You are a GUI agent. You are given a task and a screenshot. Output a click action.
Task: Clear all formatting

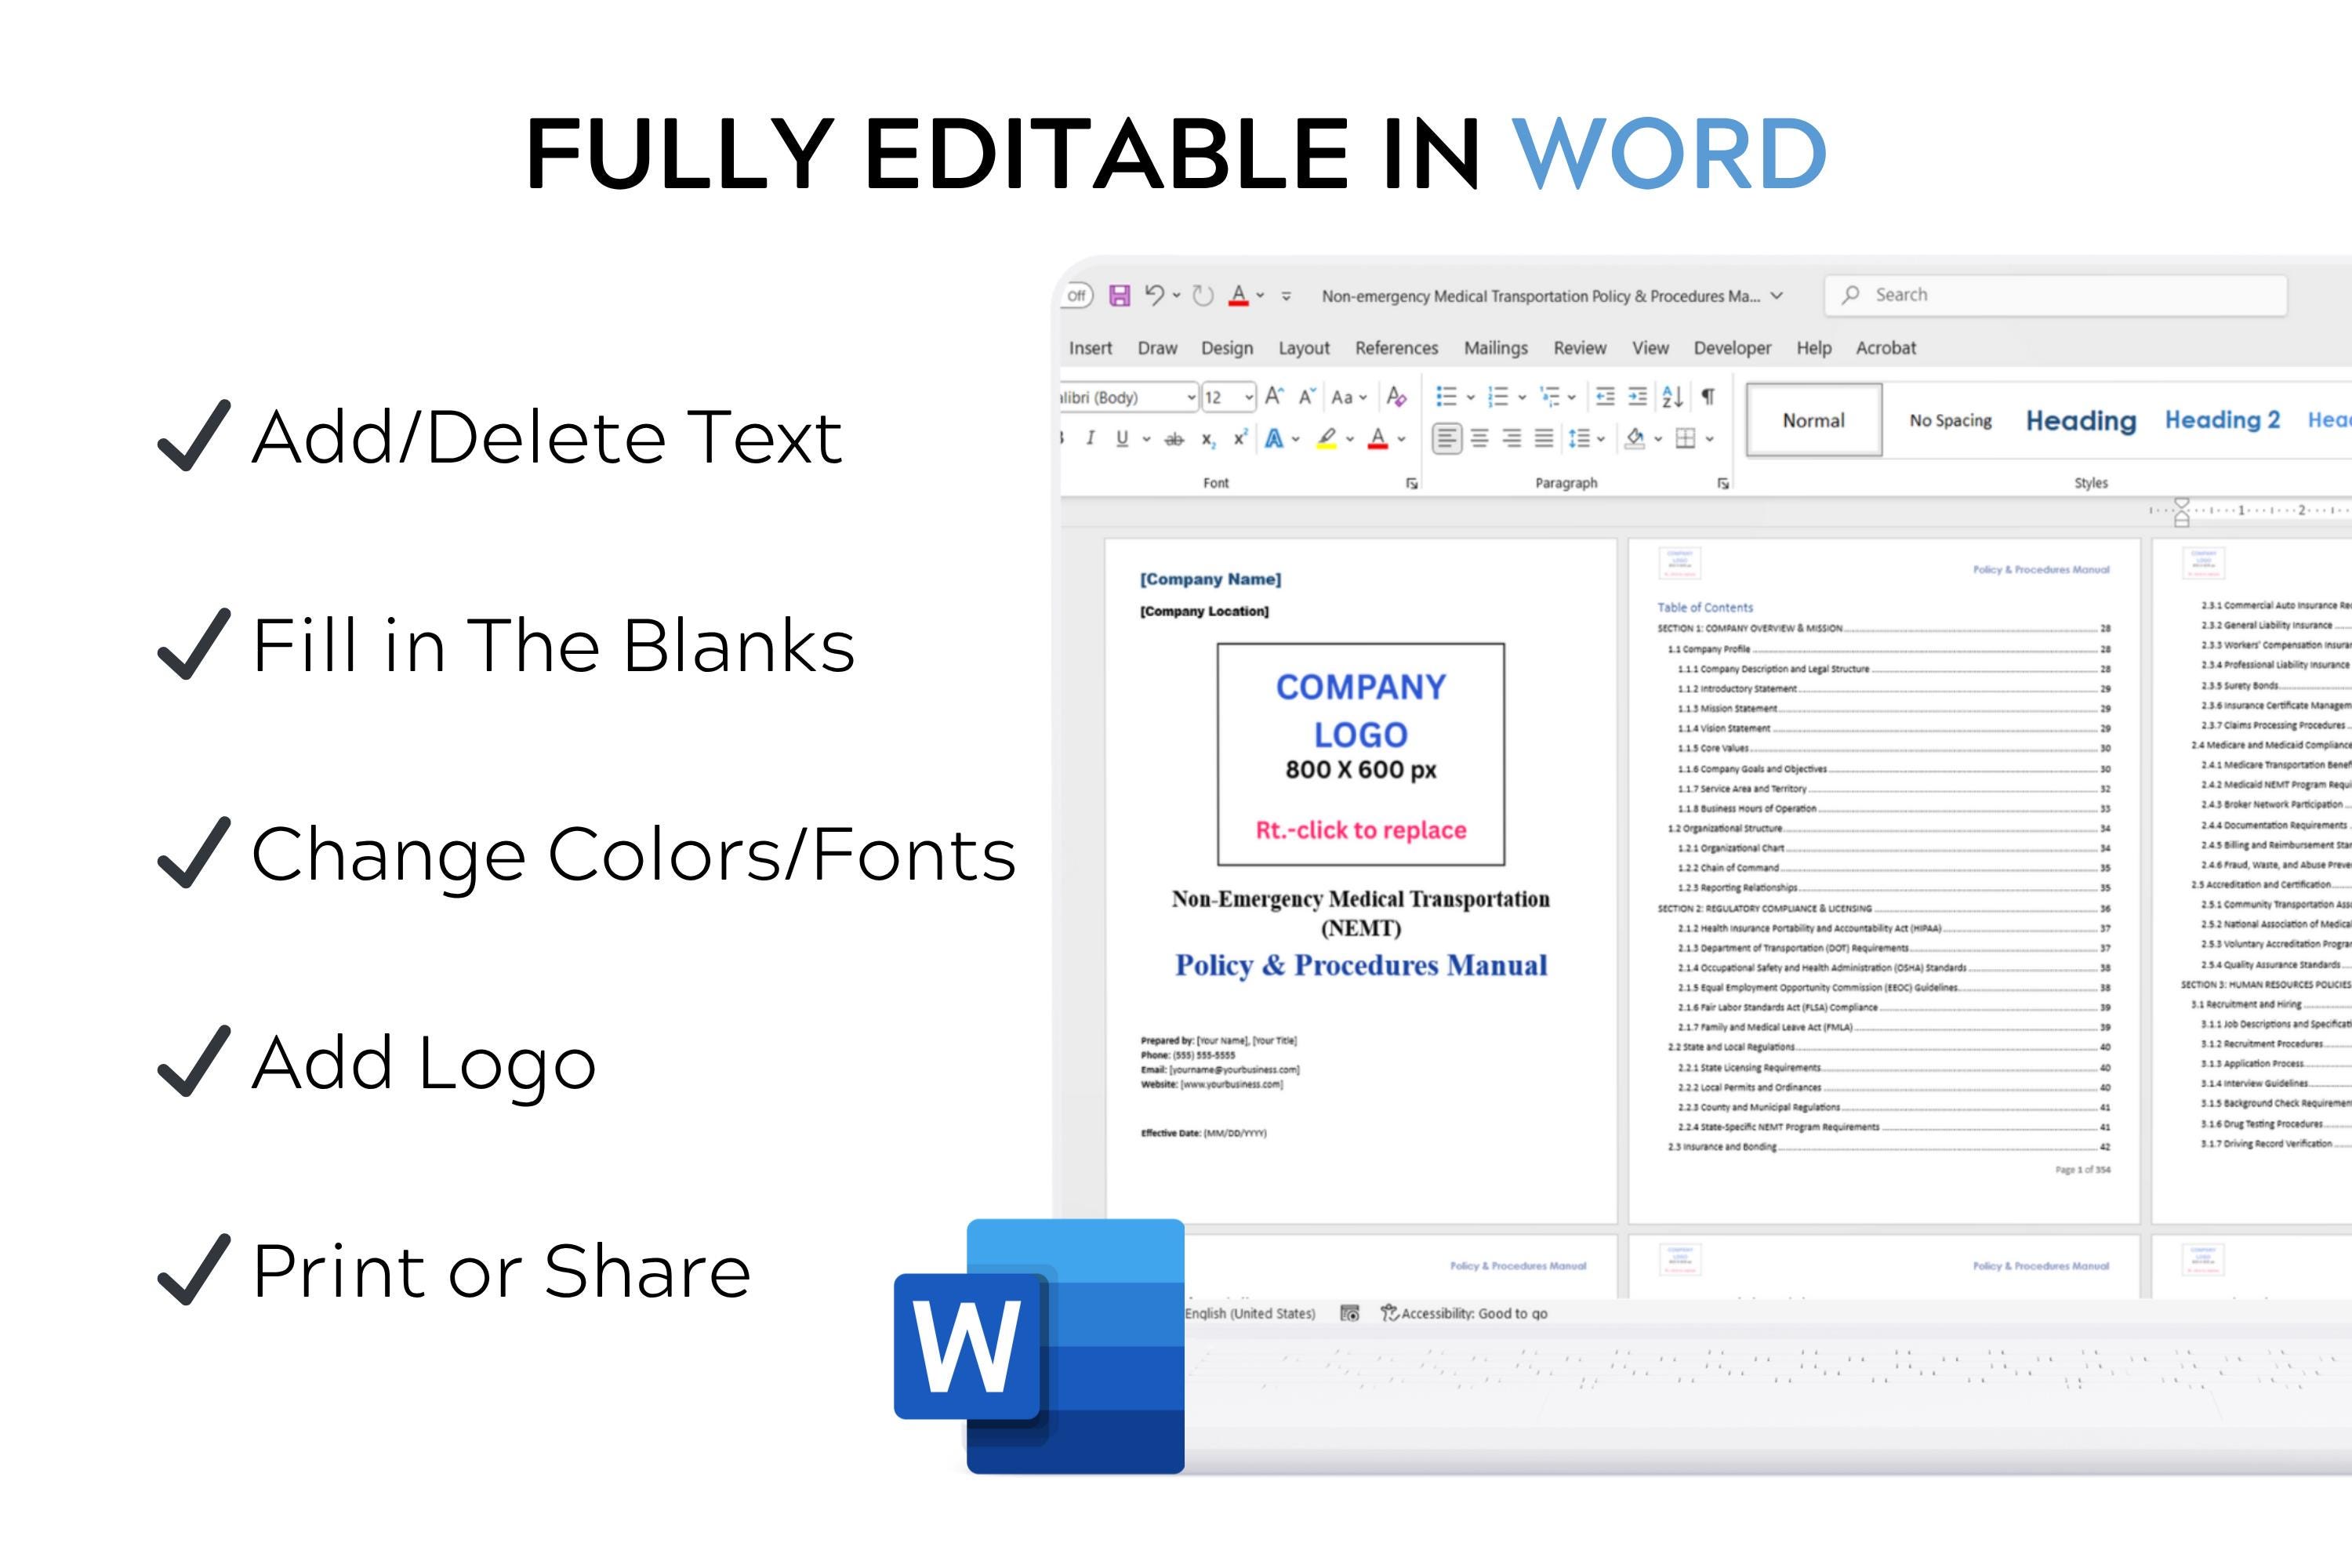coord(1397,396)
